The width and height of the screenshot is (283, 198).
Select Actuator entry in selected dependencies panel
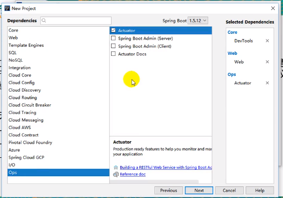243,83
